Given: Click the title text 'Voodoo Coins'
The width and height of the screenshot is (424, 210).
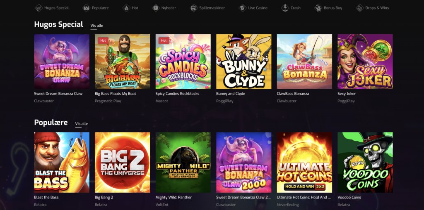Looking at the screenshot, I should coord(349,197).
